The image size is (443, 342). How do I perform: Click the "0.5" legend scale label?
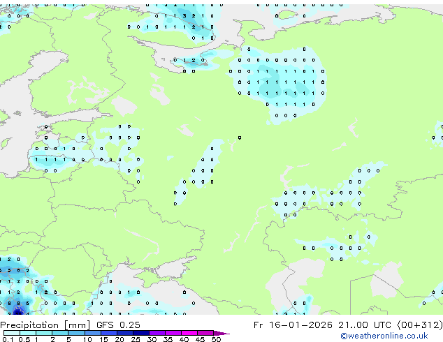24,339
